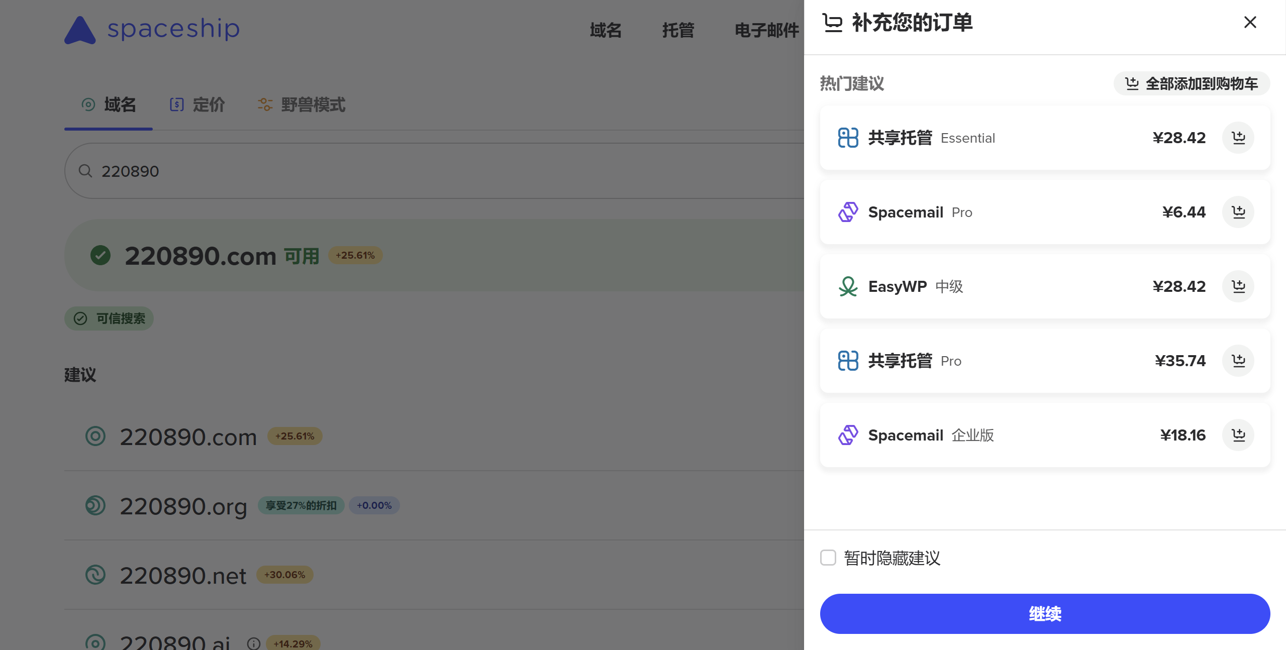Add 共享托管 Essential to cart
This screenshot has width=1286, height=650.
coord(1238,138)
